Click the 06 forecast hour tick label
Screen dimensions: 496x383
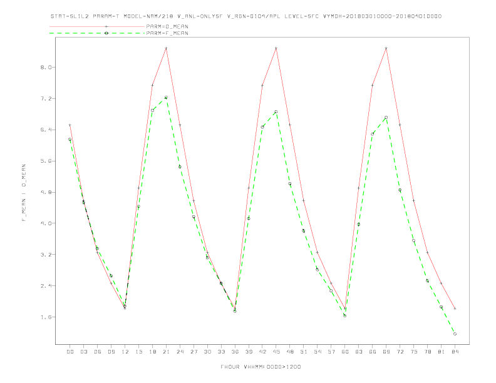click(x=98, y=352)
